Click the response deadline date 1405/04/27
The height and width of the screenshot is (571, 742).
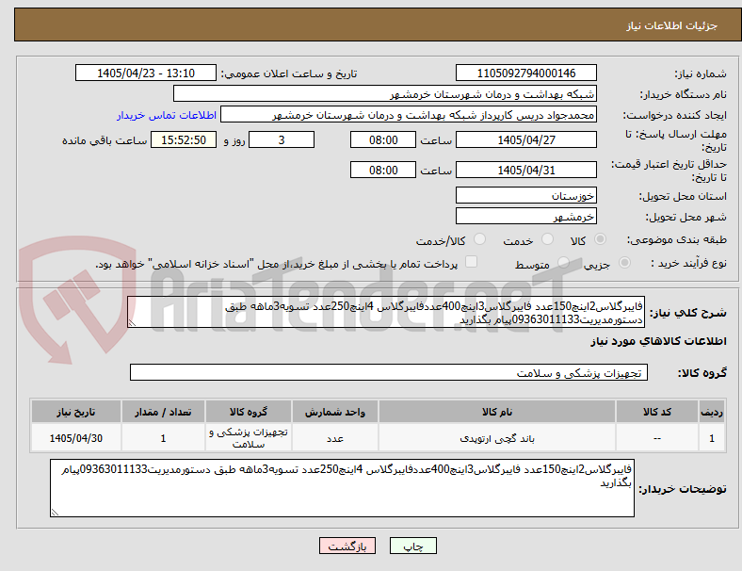coord(525,139)
